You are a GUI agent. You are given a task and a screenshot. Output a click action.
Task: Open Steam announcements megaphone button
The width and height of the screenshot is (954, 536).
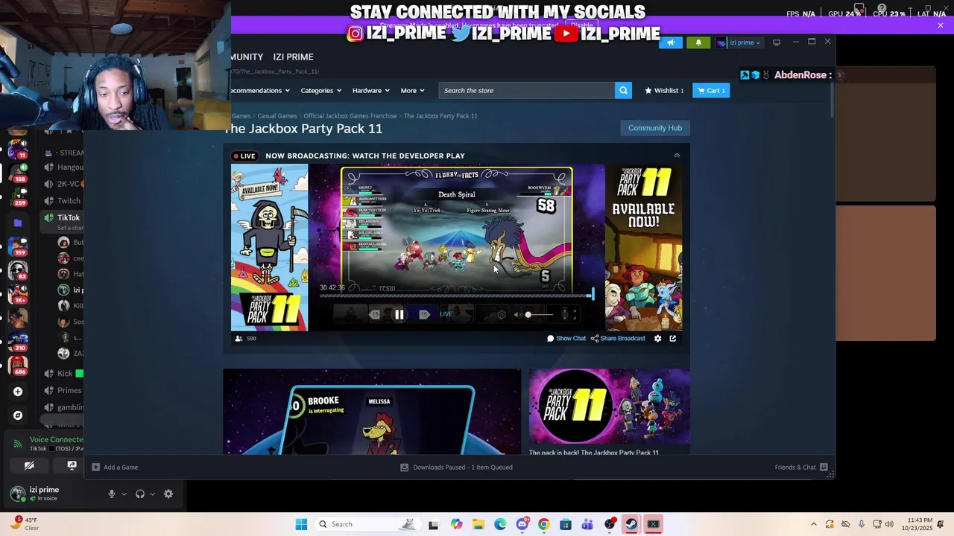coord(670,42)
